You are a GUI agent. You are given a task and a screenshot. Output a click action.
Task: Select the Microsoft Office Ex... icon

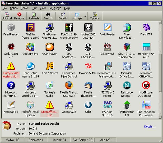pyautogui.click(x=127, y=66)
